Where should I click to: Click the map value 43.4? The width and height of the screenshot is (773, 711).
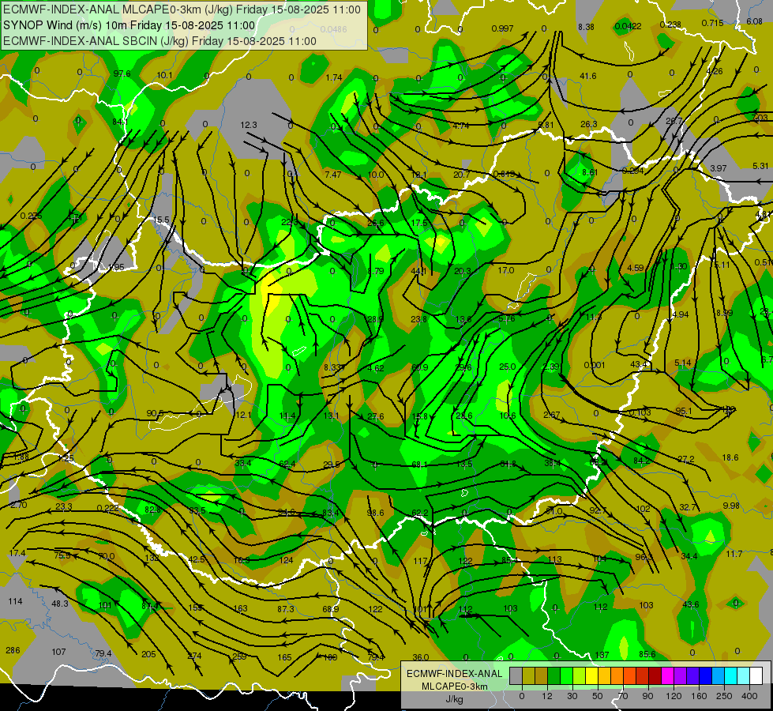point(639,364)
